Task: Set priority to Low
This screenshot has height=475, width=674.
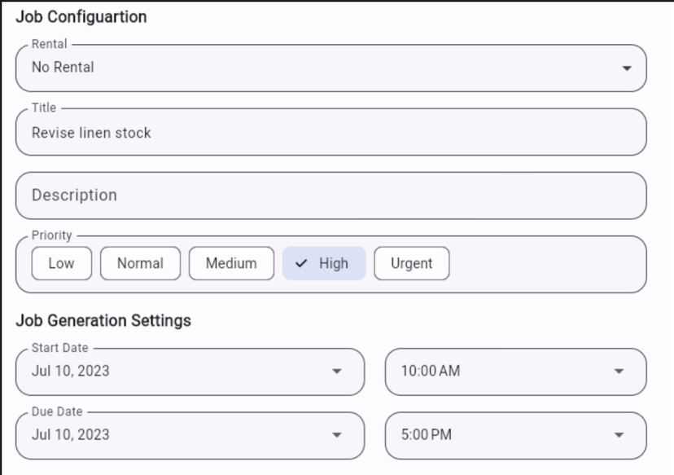Action: tap(61, 263)
